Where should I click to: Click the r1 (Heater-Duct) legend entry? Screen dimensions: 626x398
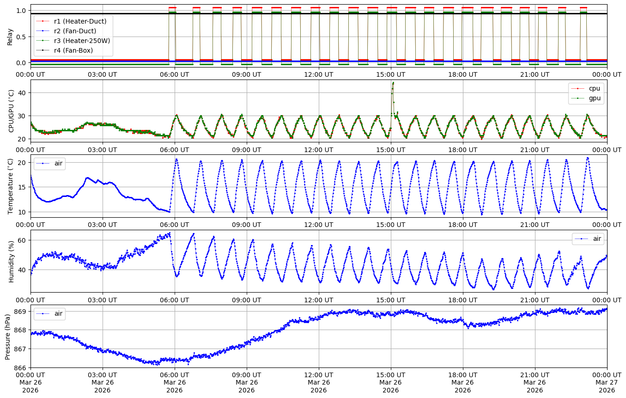[x=80, y=21]
